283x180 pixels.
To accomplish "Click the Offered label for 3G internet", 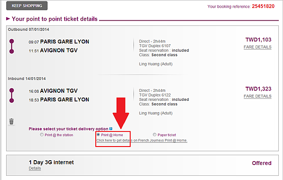I will [262, 163].
